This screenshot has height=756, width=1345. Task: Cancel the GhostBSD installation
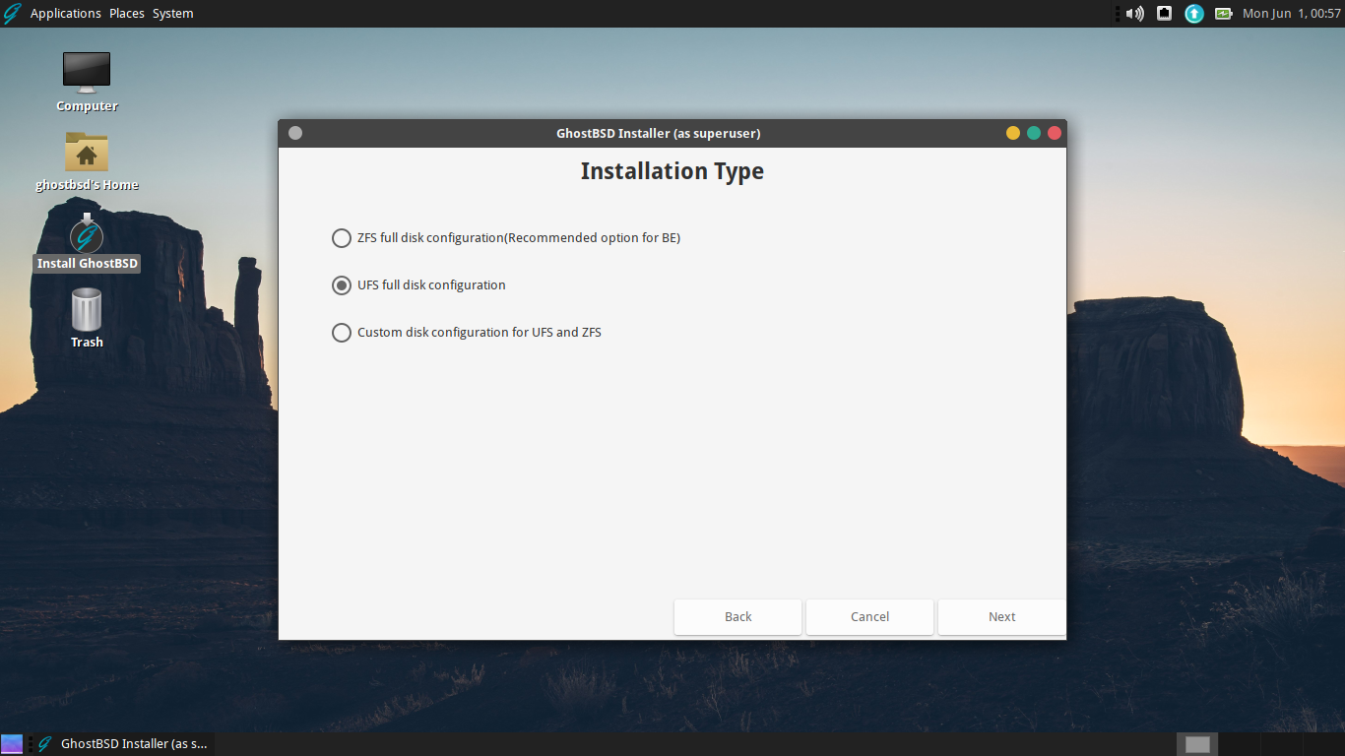coord(869,617)
